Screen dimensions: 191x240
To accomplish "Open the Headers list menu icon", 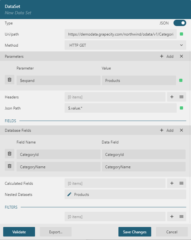I will [x=181, y=97].
